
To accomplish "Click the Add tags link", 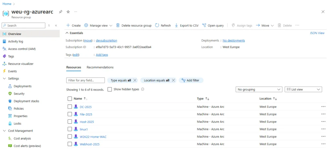I will tap(102, 55).
